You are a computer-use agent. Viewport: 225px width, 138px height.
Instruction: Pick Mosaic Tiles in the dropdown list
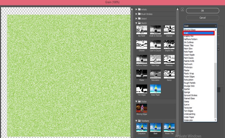(x=188, y=45)
